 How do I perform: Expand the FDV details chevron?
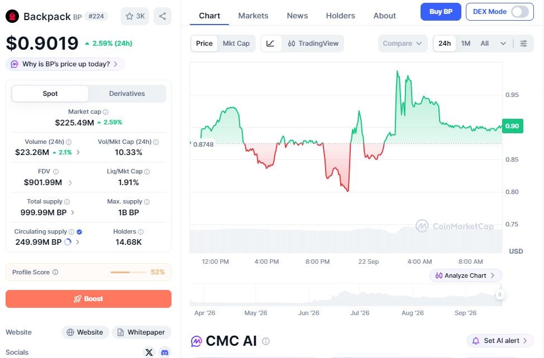[x=70, y=183]
